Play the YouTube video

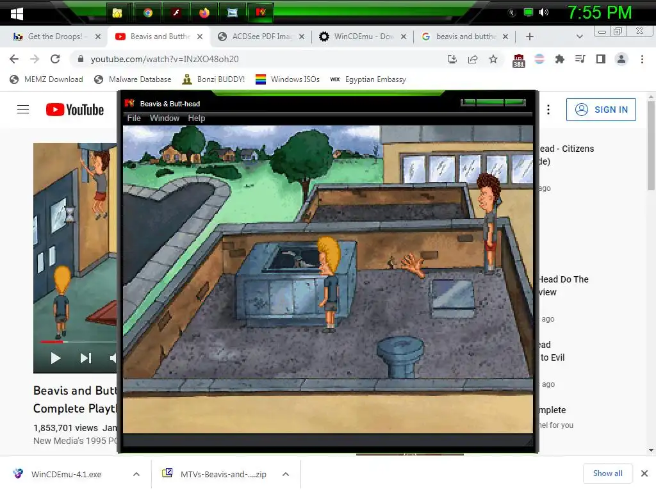click(x=55, y=358)
